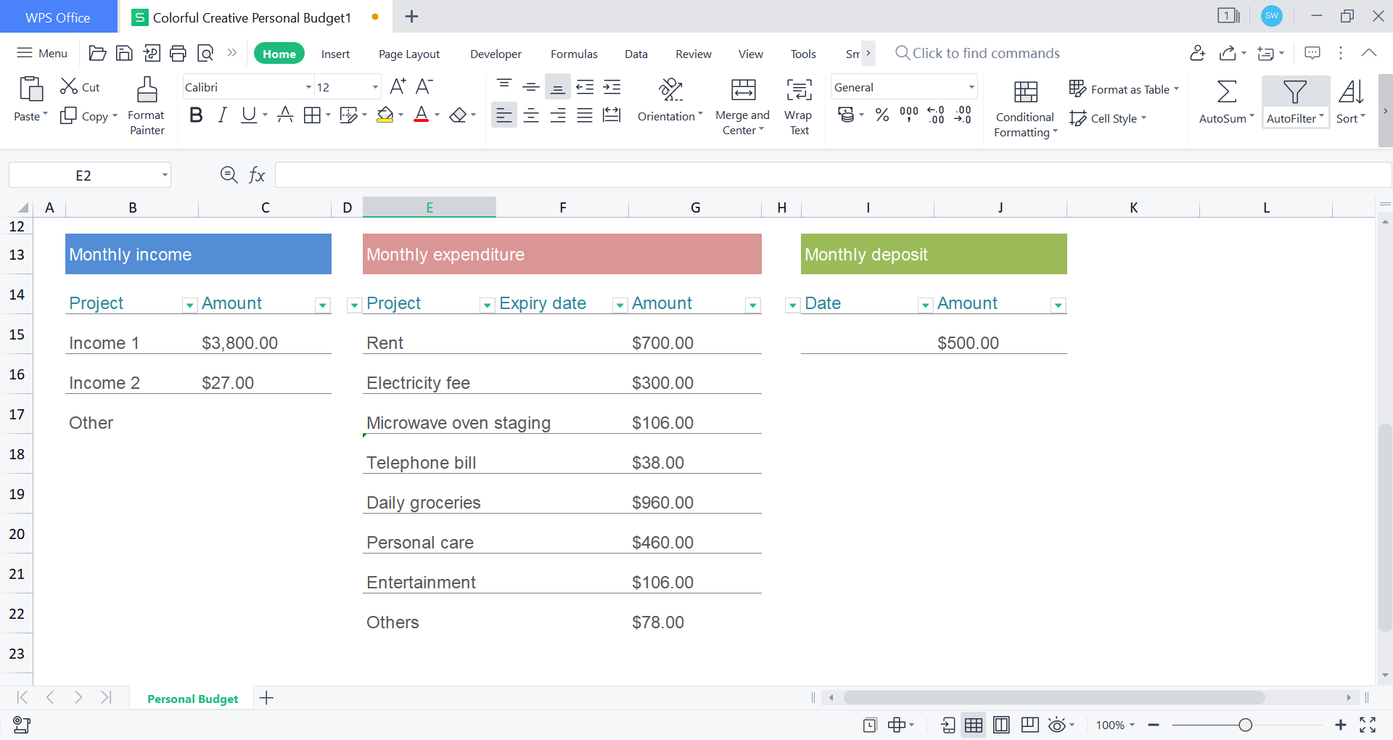The image size is (1393, 740).
Task: Open the font name Calibri dropdown
Action: [308, 87]
